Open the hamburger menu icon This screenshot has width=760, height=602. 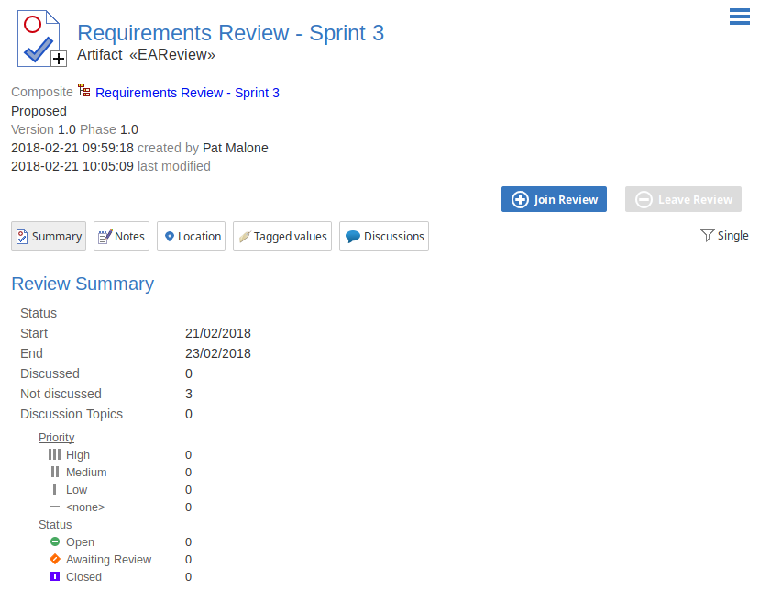pyautogui.click(x=739, y=17)
